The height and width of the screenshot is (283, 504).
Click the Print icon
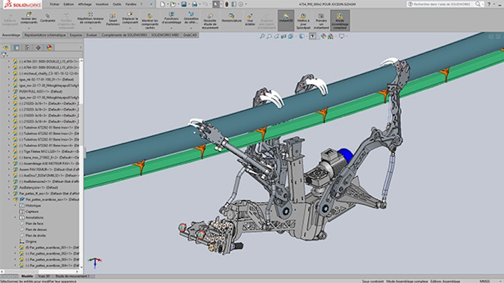click(194, 4)
